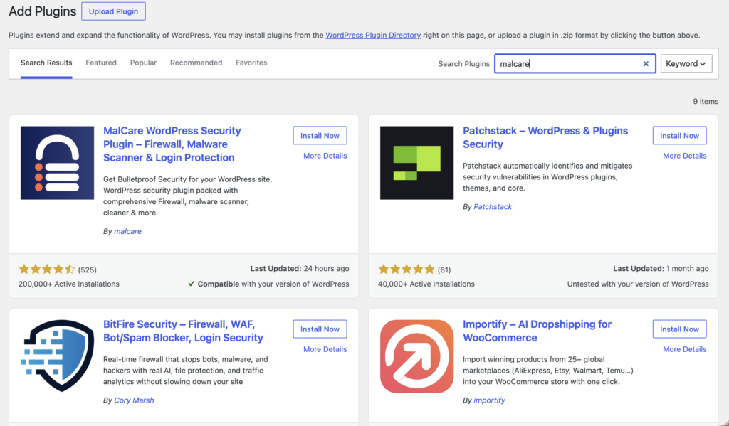Open More Details for Importify
Screen dimensions: 729x426
(684, 349)
